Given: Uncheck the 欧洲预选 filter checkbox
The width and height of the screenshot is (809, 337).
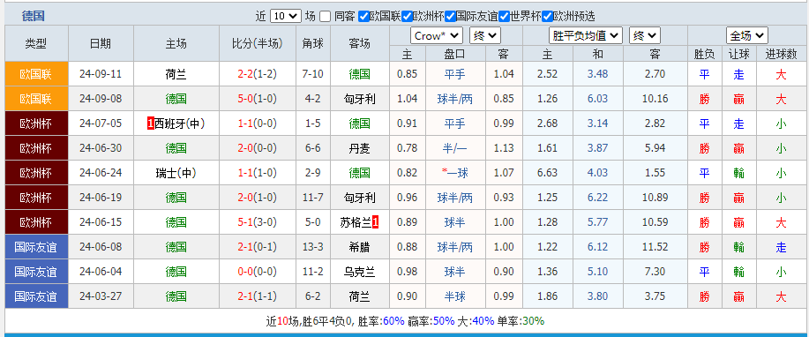Looking at the screenshot, I should click(x=547, y=17).
